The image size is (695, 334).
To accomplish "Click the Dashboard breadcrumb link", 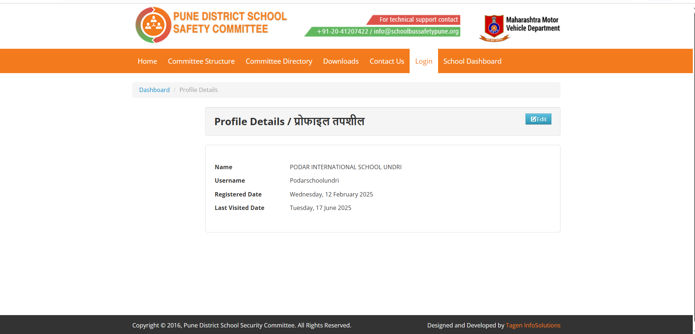I will (x=154, y=90).
